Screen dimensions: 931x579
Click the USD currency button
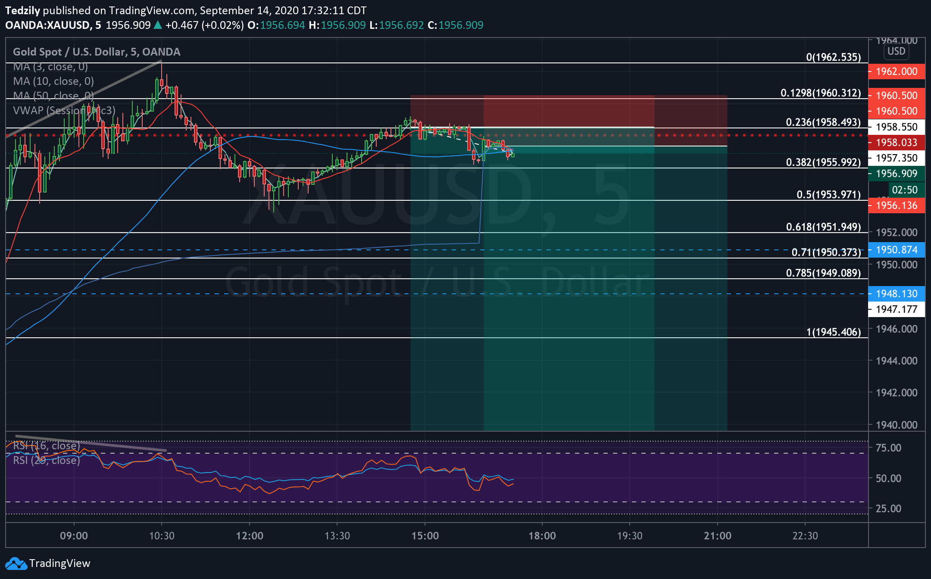897,51
